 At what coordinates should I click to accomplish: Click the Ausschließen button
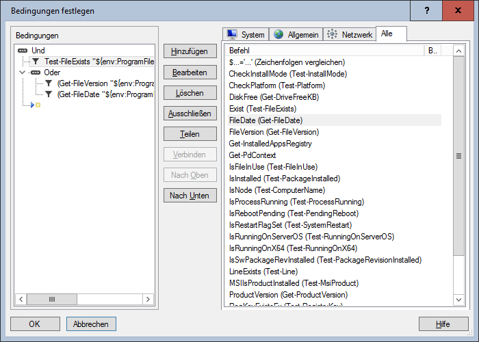[190, 113]
